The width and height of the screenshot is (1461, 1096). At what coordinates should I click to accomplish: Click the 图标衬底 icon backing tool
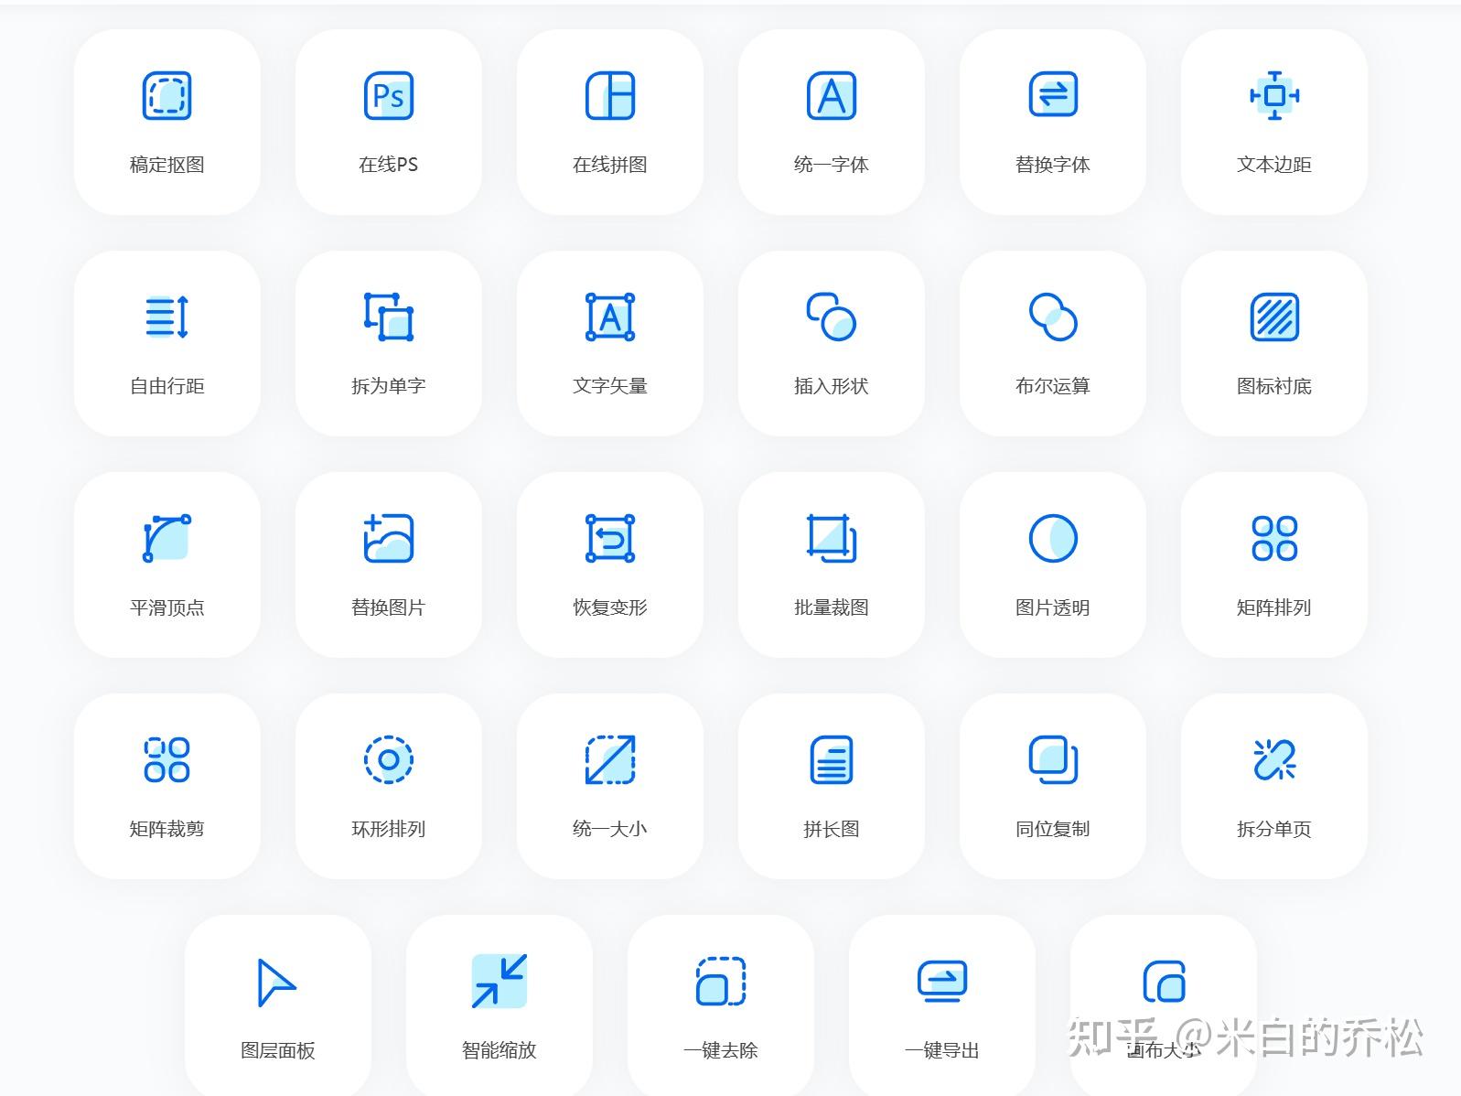[x=1274, y=317]
